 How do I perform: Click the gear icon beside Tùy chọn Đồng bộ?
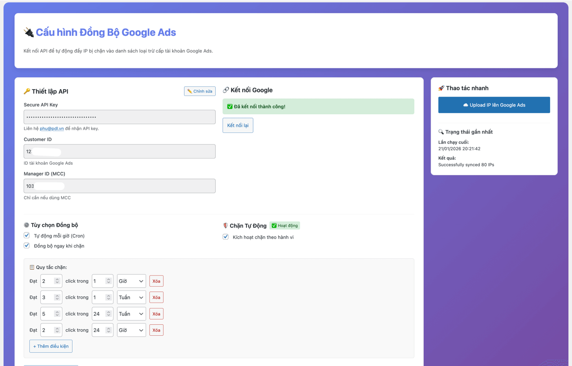[x=27, y=225]
